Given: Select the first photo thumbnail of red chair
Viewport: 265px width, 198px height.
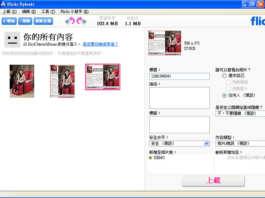Looking at the screenshot, I should (x=22, y=81).
